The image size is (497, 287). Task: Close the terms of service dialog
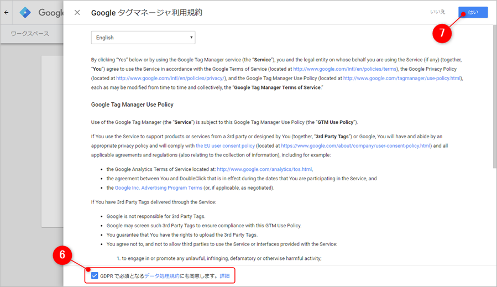(x=77, y=13)
